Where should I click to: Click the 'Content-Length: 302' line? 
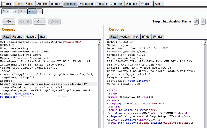(123, 84)
